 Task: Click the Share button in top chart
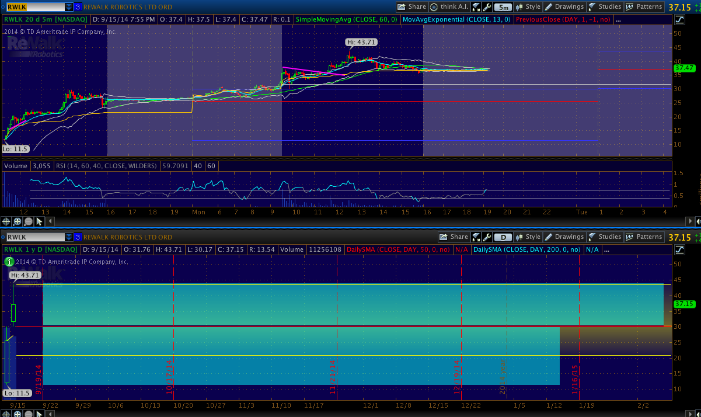click(411, 7)
